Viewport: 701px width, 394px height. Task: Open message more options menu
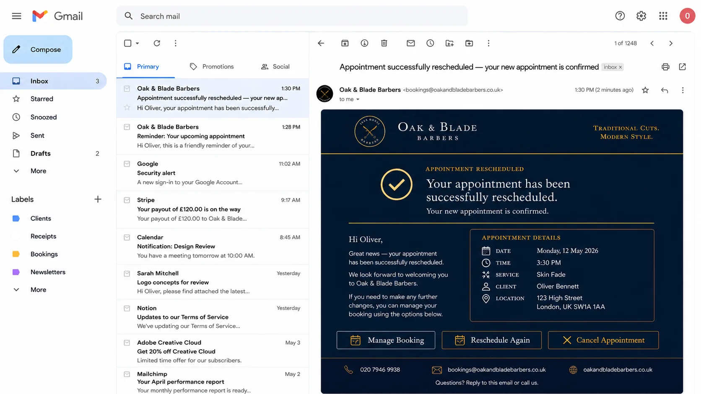[683, 90]
